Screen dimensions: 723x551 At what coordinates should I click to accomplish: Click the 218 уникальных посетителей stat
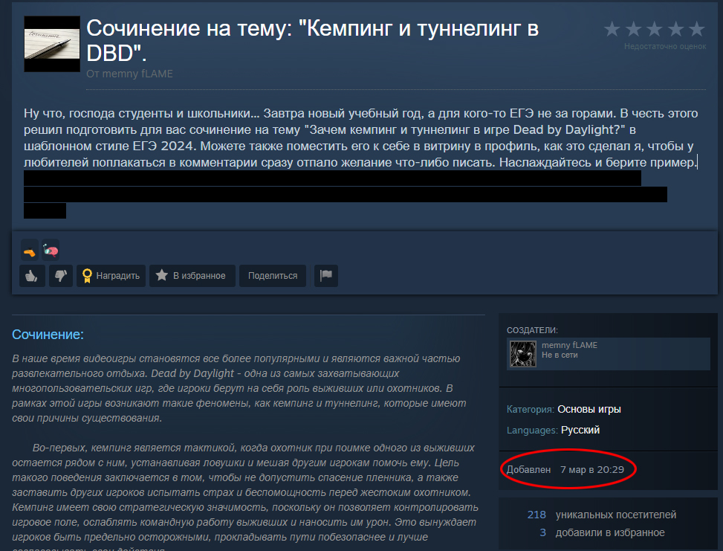coord(602,515)
